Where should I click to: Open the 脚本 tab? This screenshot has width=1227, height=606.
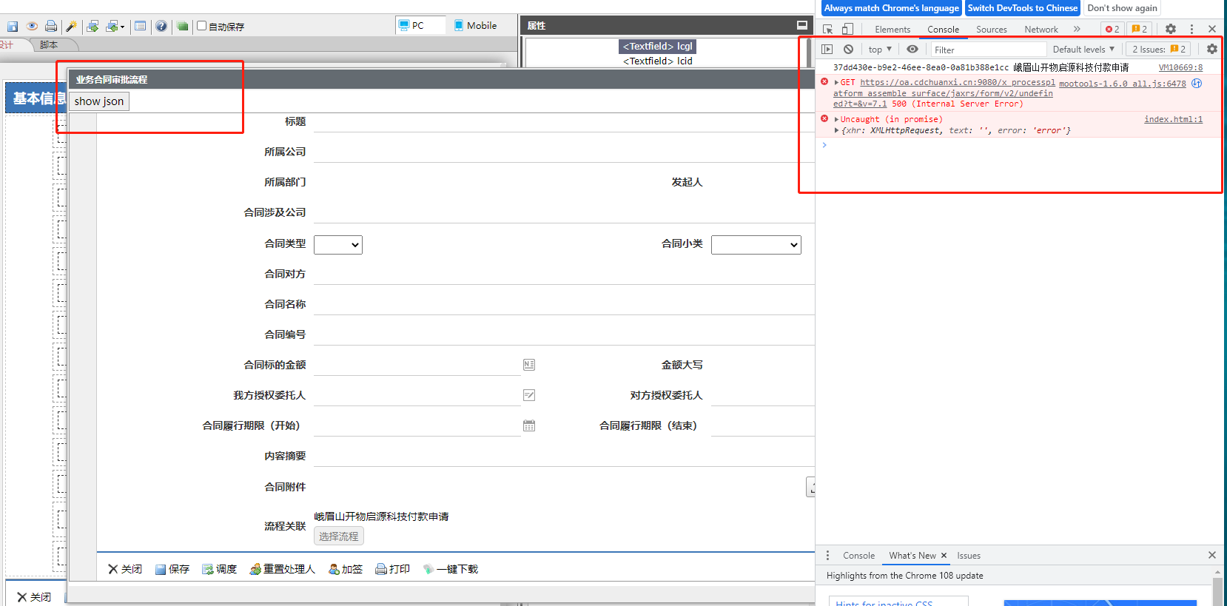(49, 45)
